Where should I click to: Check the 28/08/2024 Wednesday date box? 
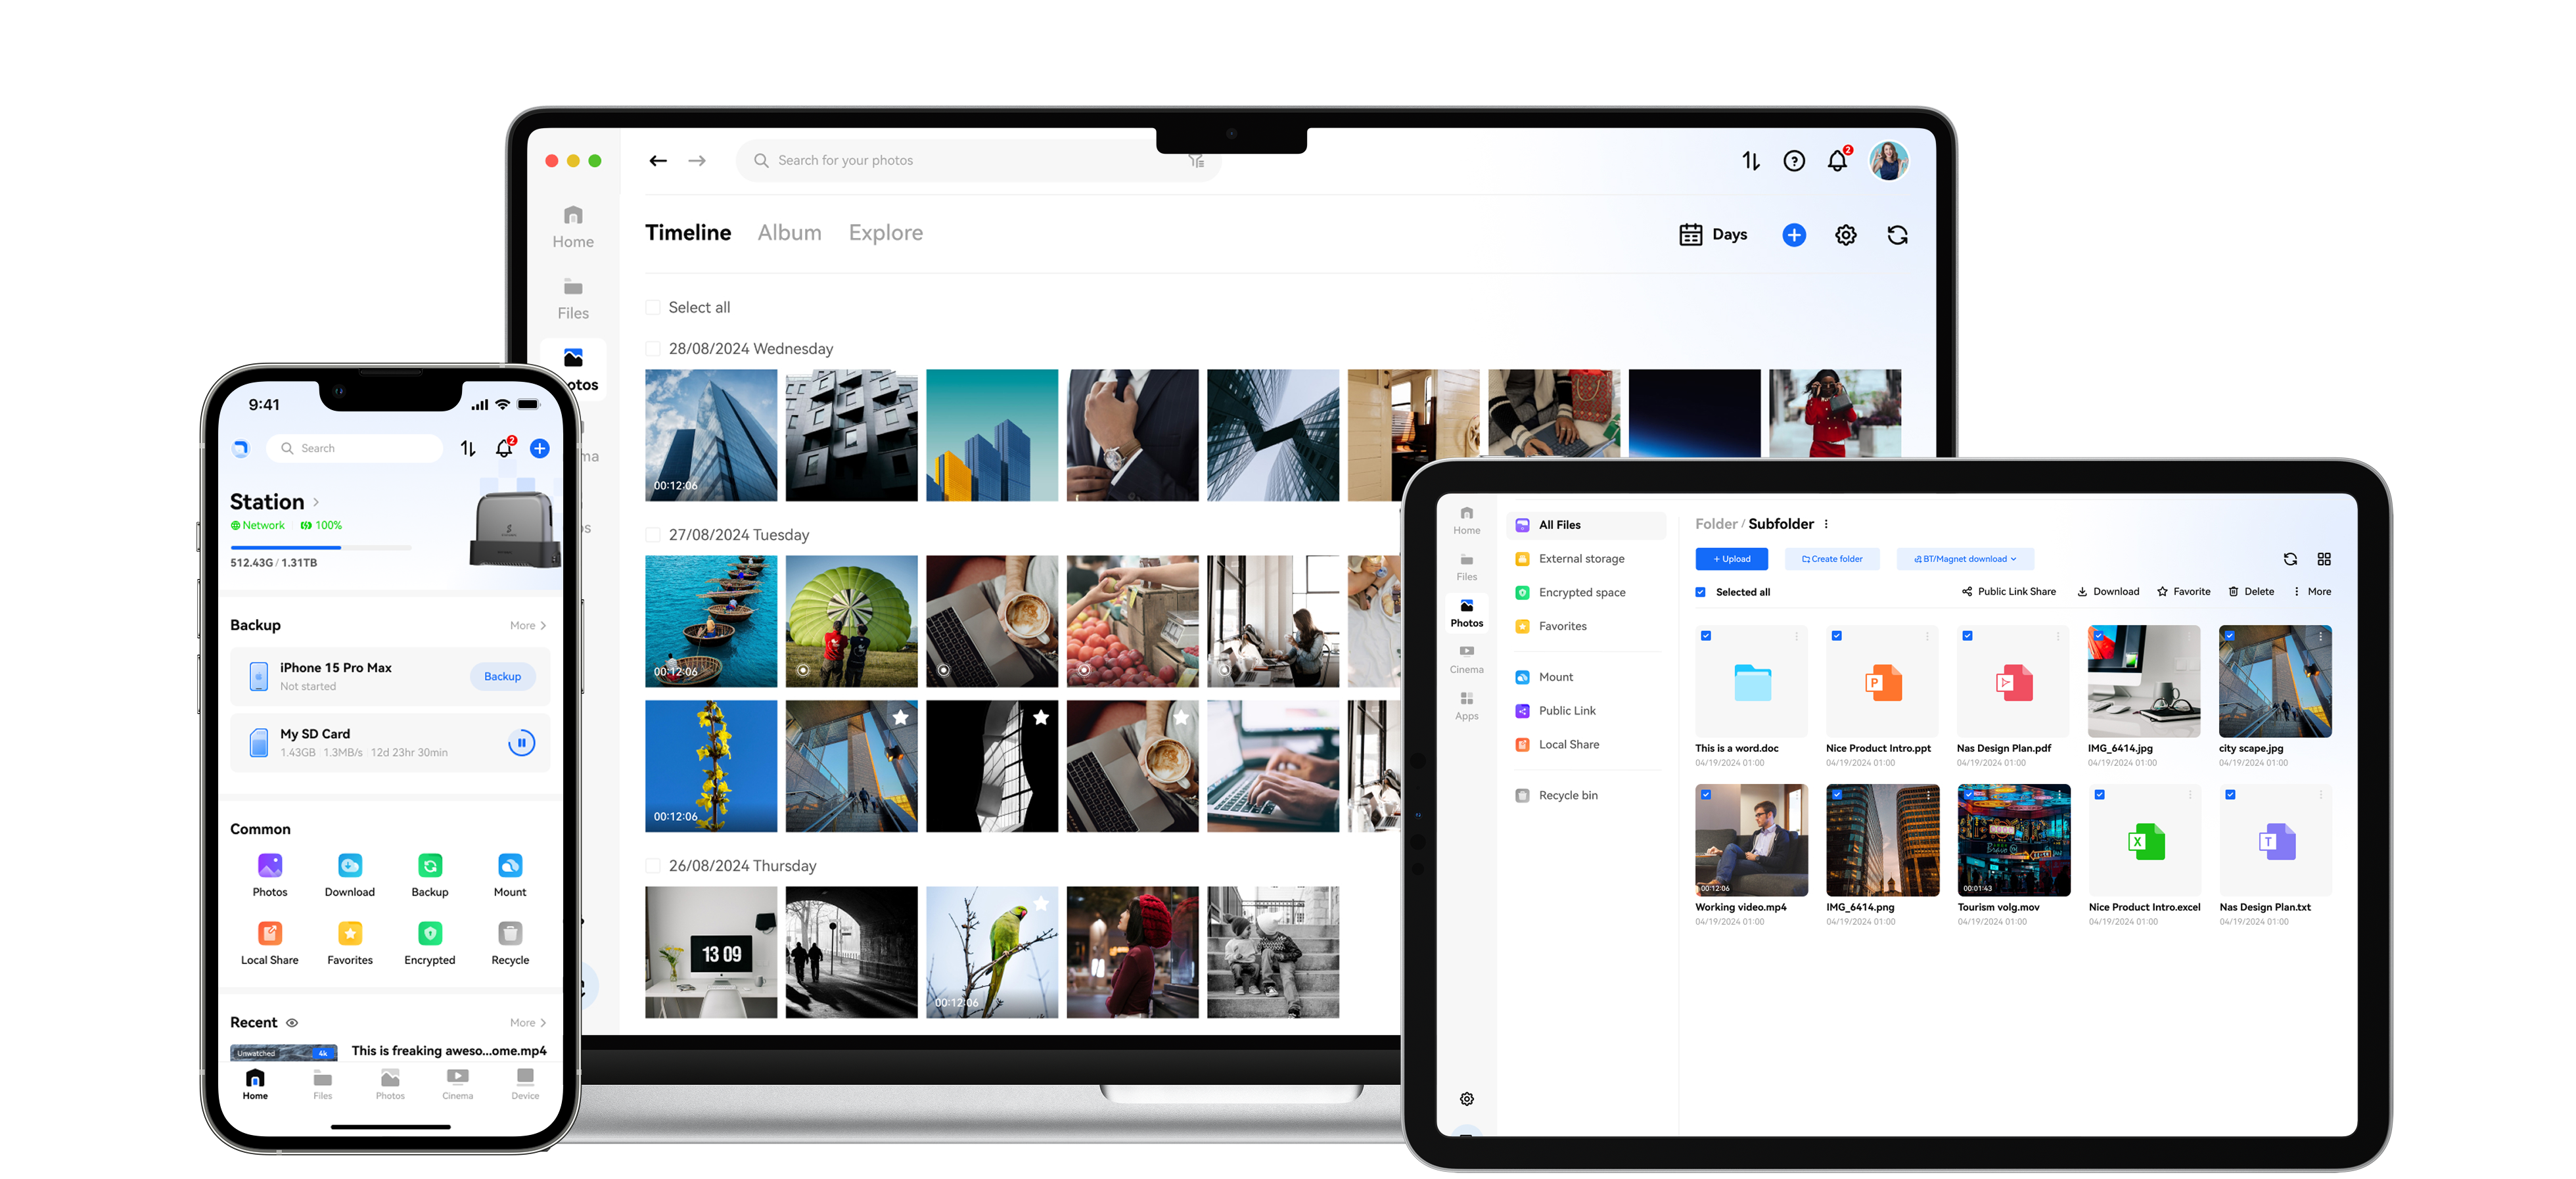coord(653,348)
